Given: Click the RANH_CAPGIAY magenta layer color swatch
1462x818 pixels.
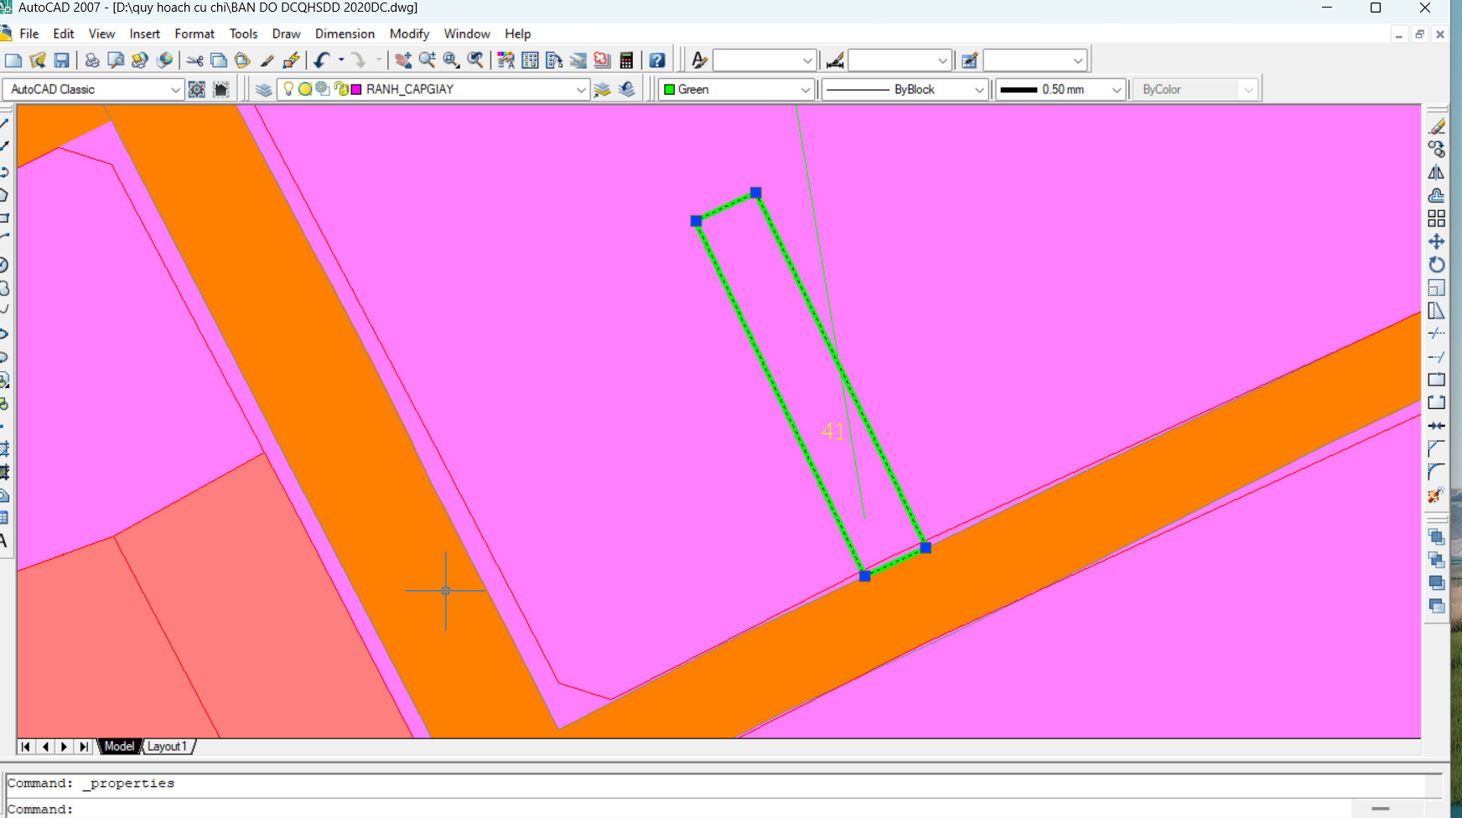Looking at the screenshot, I should point(356,89).
